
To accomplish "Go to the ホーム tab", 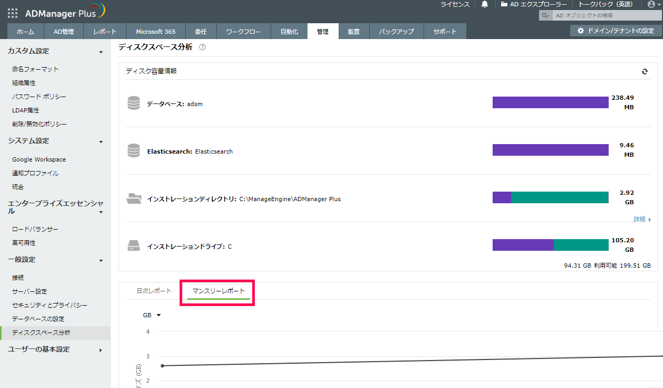I will pyautogui.click(x=25, y=32).
